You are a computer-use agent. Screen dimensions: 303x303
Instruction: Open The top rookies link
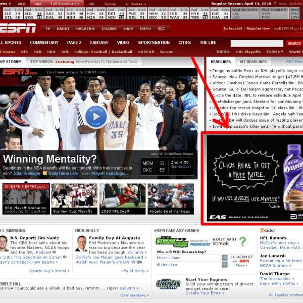[x=277, y=278]
